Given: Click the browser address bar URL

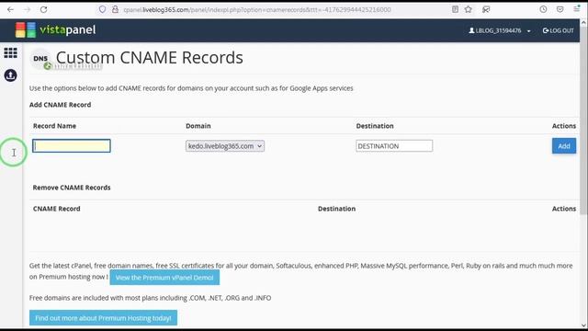Looking at the screenshot, I should pyautogui.click(x=257, y=10).
